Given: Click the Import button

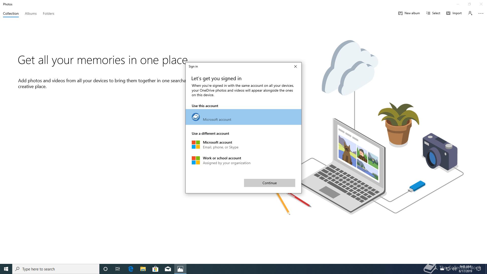Looking at the screenshot, I should (454, 13).
